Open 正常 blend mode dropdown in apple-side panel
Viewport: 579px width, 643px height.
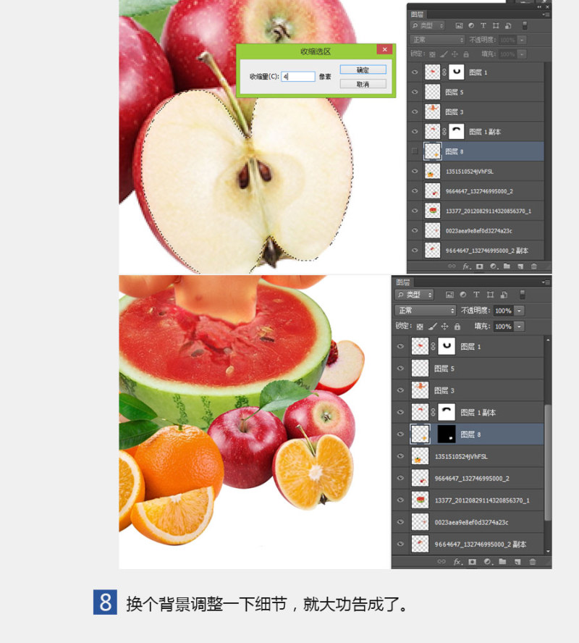[x=437, y=40]
